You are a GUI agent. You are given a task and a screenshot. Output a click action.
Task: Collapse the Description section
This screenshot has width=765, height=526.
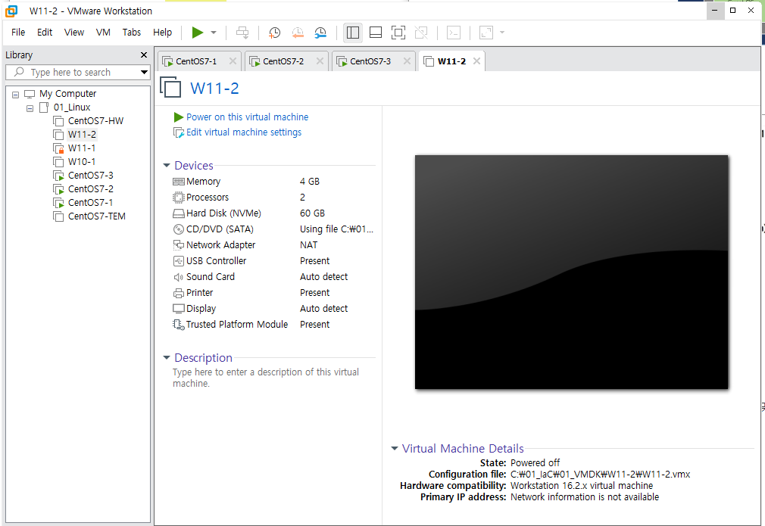pyautogui.click(x=167, y=358)
